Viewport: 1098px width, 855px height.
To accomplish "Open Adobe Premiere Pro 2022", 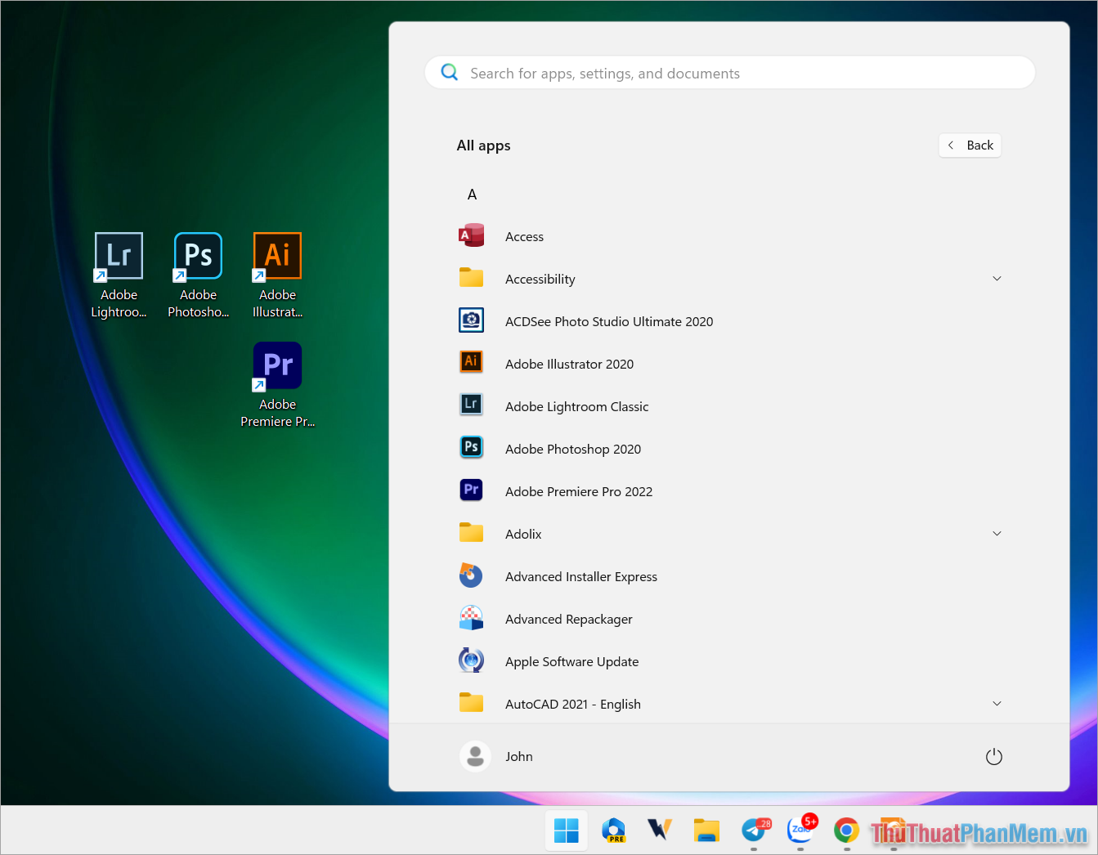I will [x=579, y=491].
